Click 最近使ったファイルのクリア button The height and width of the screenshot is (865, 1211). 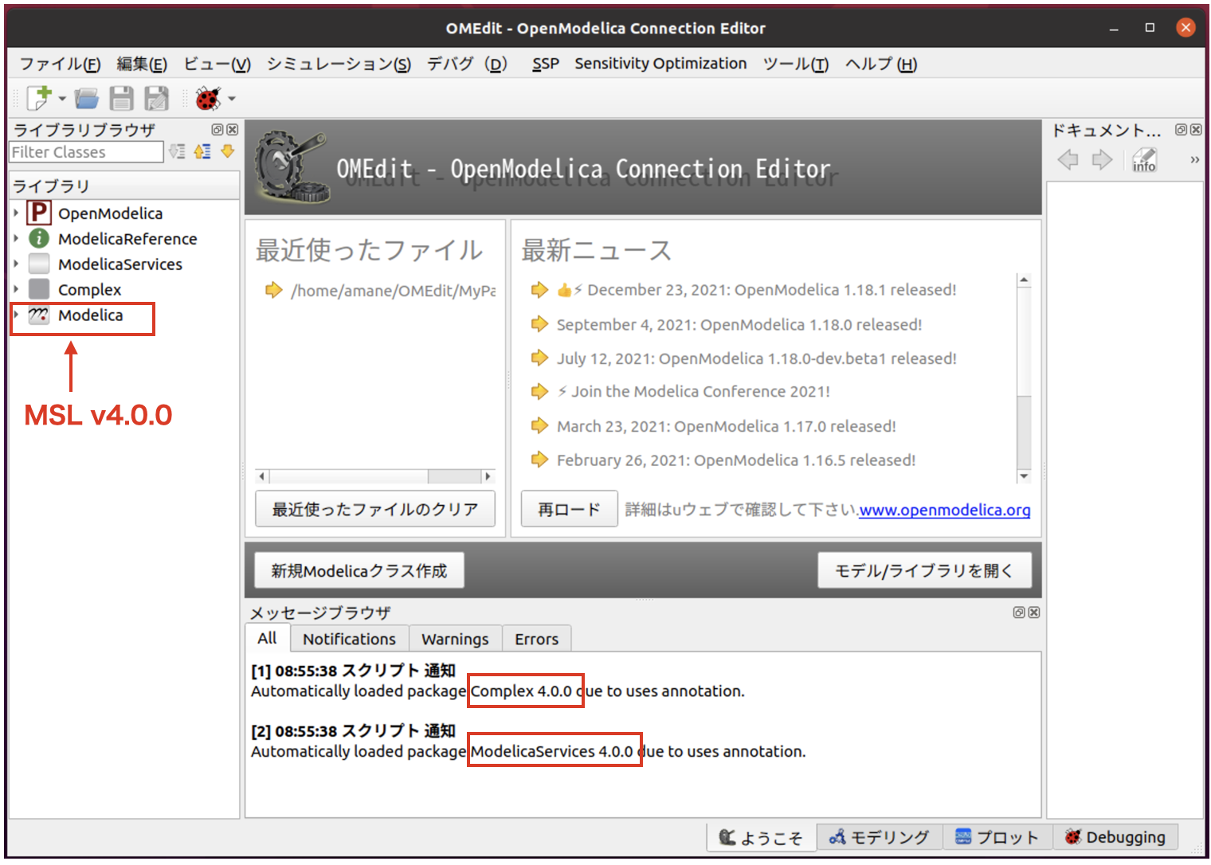click(x=375, y=509)
